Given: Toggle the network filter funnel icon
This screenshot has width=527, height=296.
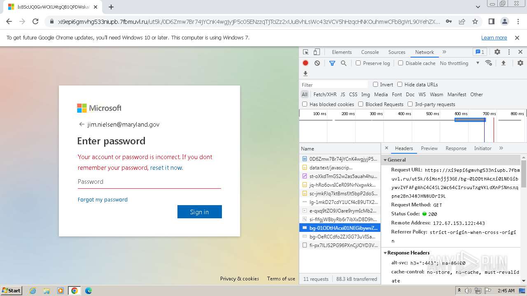Looking at the screenshot, I should click(332, 63).
